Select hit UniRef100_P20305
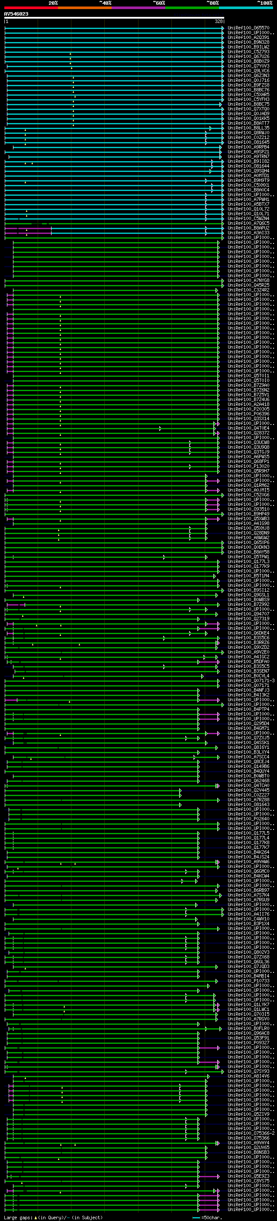This screenshot has width=277, height=1221. tap(248, 409)
